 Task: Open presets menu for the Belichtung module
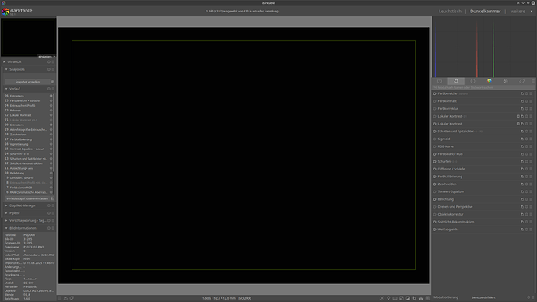click(x=531, y=199)
